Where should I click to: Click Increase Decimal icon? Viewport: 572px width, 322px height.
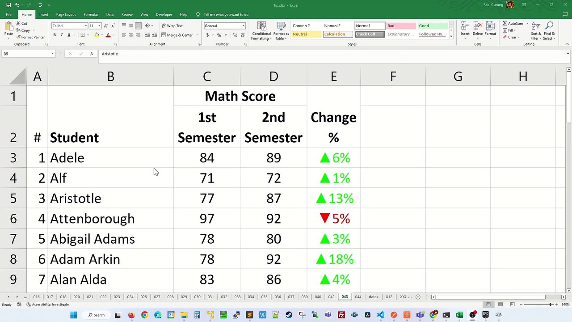tap(235, 35)
